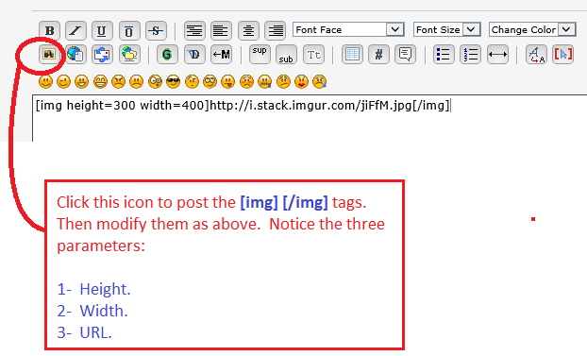Insert a bulleted list
This screenshot has width=587, height=356.
point(444,55)
